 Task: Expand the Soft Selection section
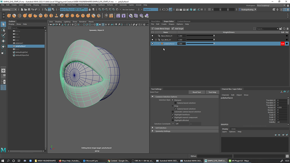click(x=152, y=128)
